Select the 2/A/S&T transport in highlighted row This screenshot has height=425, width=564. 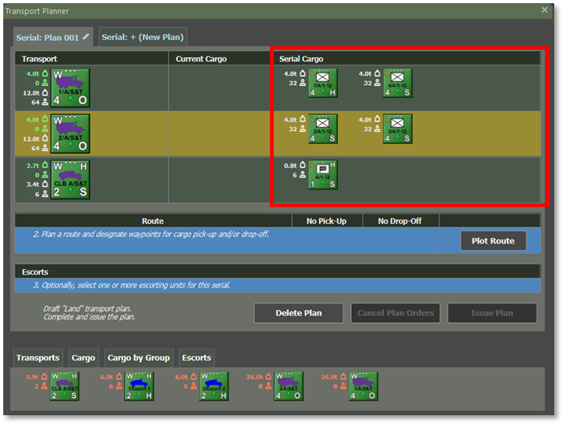coord(70,129)
